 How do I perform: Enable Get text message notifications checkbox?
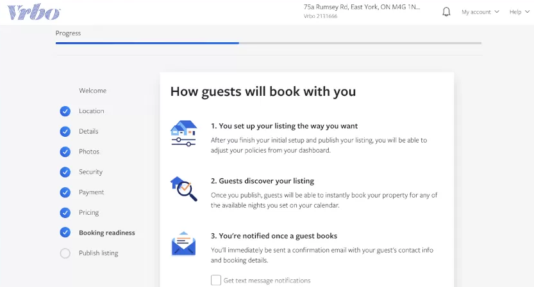pyautogui.click(x=216, y=280)
